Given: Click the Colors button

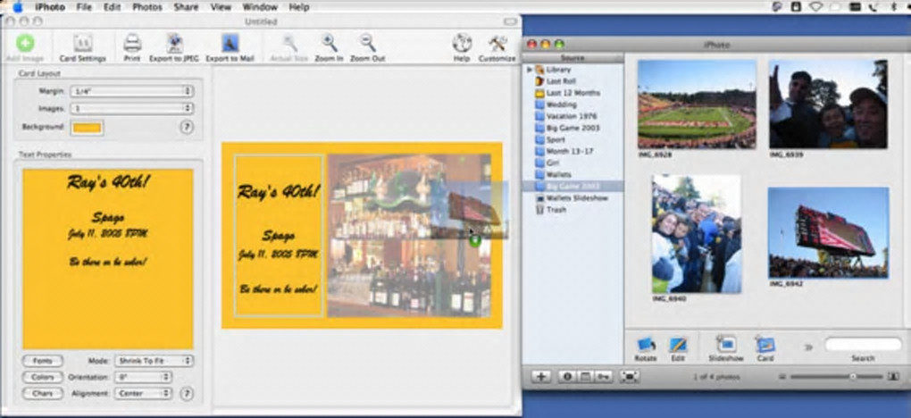Looking at the screenshot, I should point(42,377).
